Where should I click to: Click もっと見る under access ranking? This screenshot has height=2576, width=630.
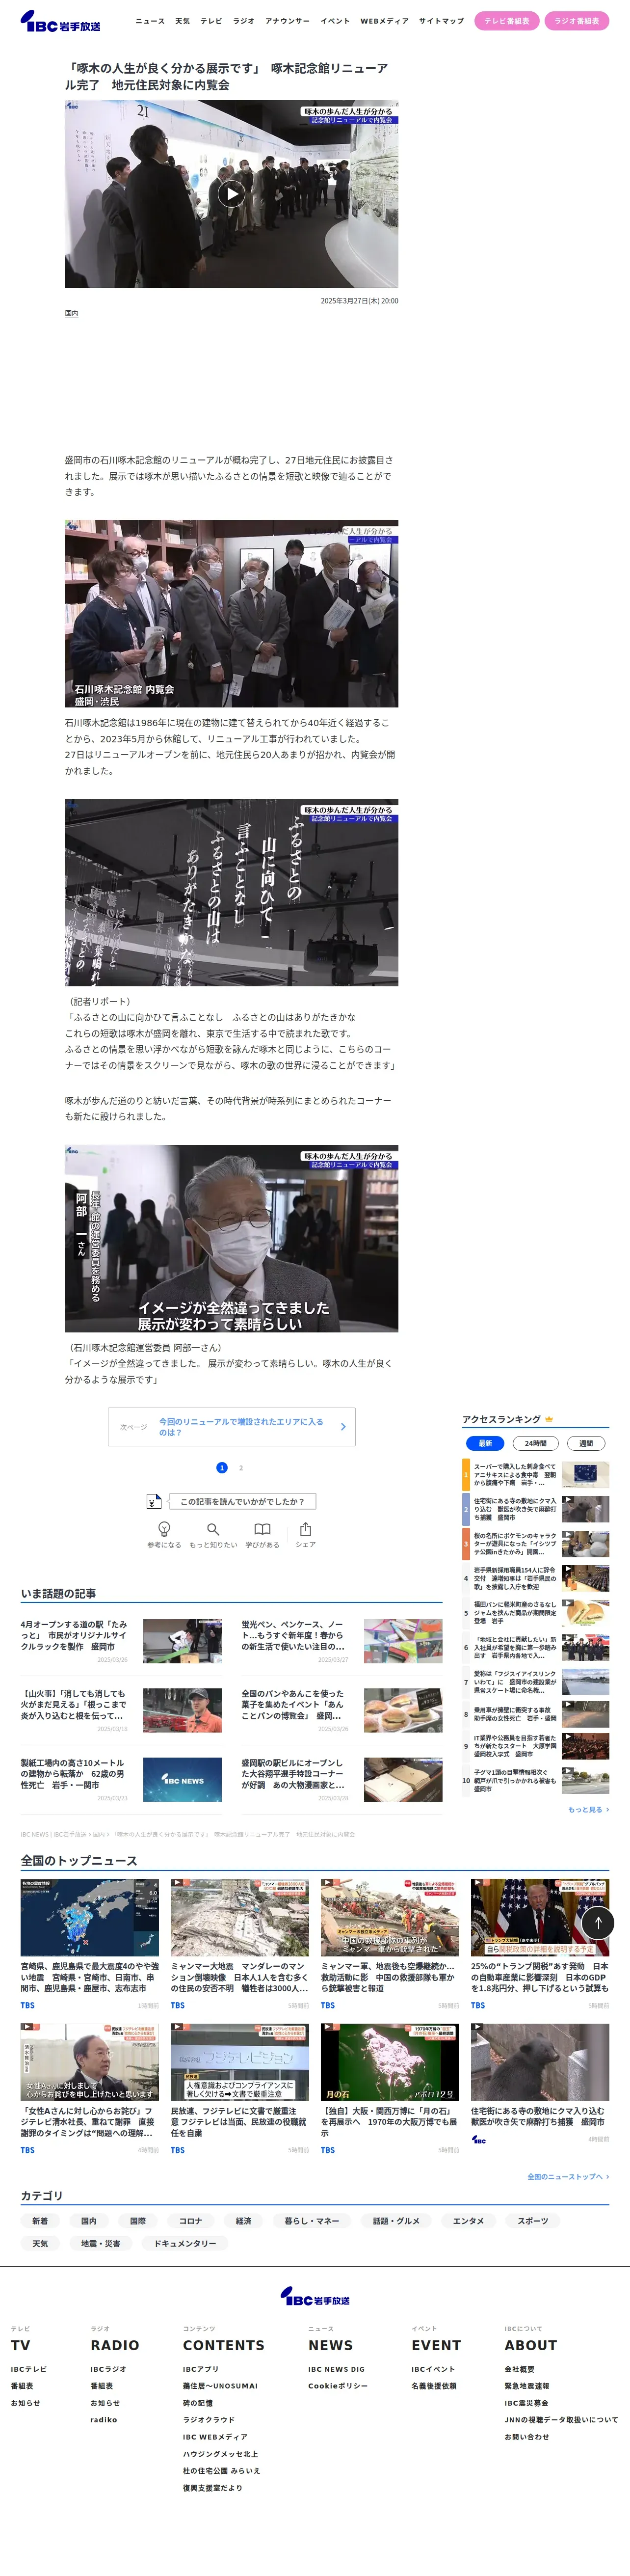[x=588, y=1809]
